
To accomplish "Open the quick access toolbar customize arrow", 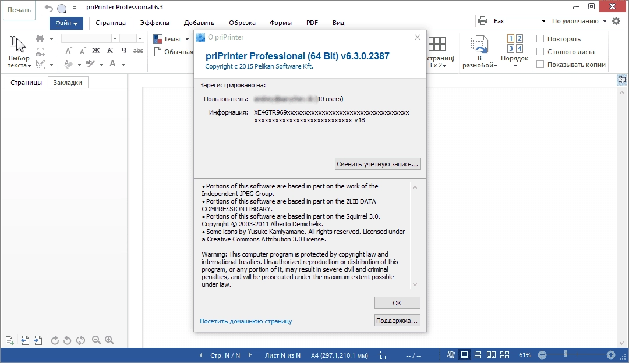I will click(75, 8).
